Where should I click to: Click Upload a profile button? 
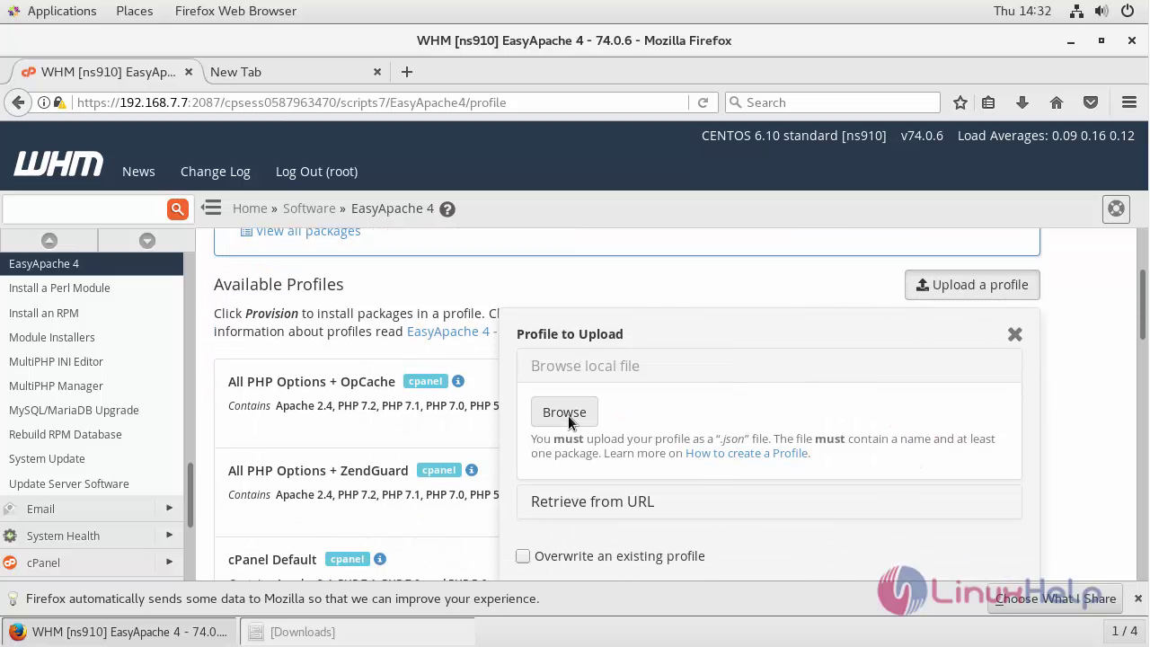click(972, 285)
